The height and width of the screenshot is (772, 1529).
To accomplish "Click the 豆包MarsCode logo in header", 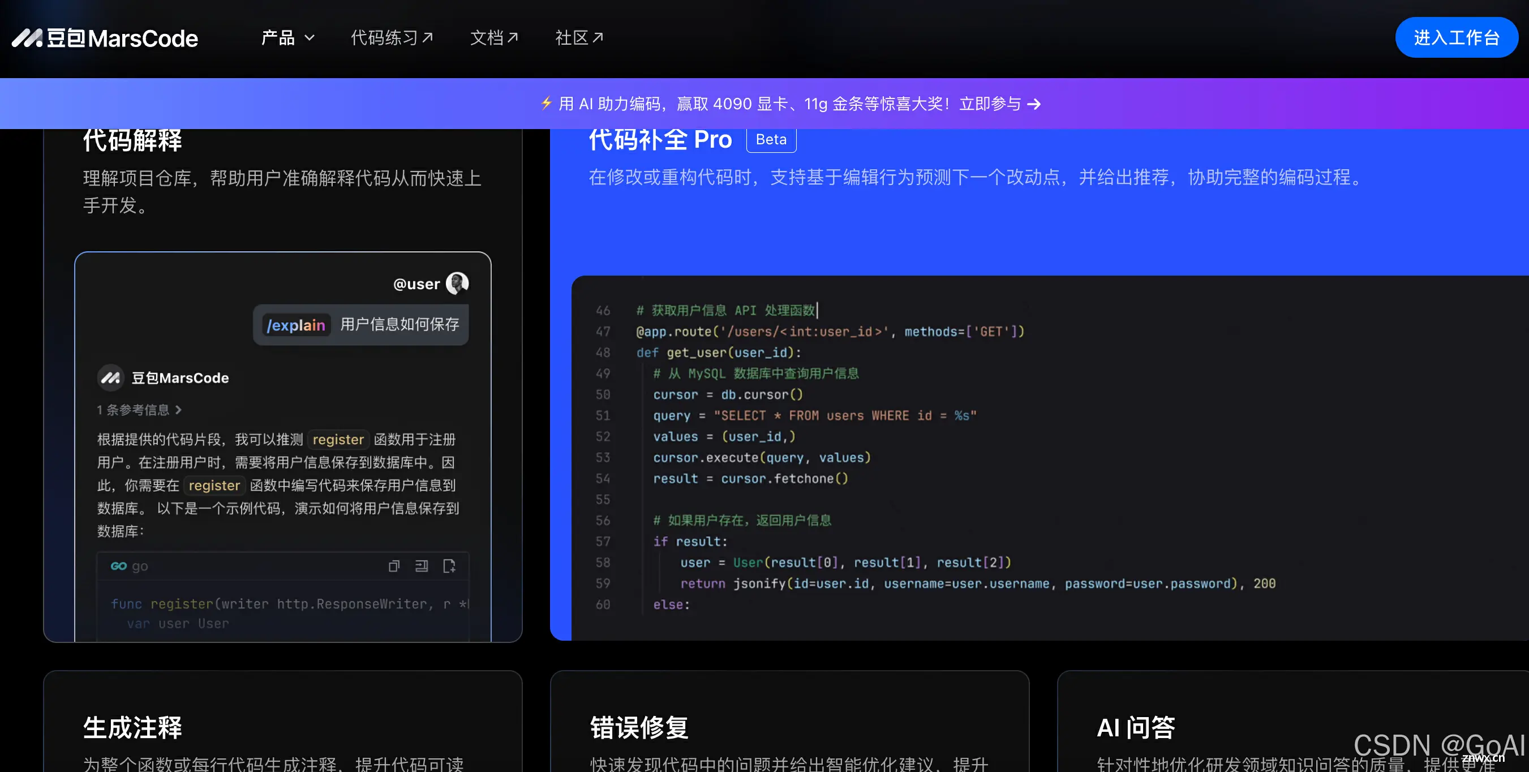I will [105, 38].
